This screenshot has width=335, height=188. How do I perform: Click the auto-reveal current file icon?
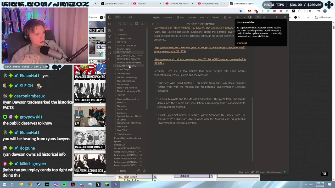136,24
